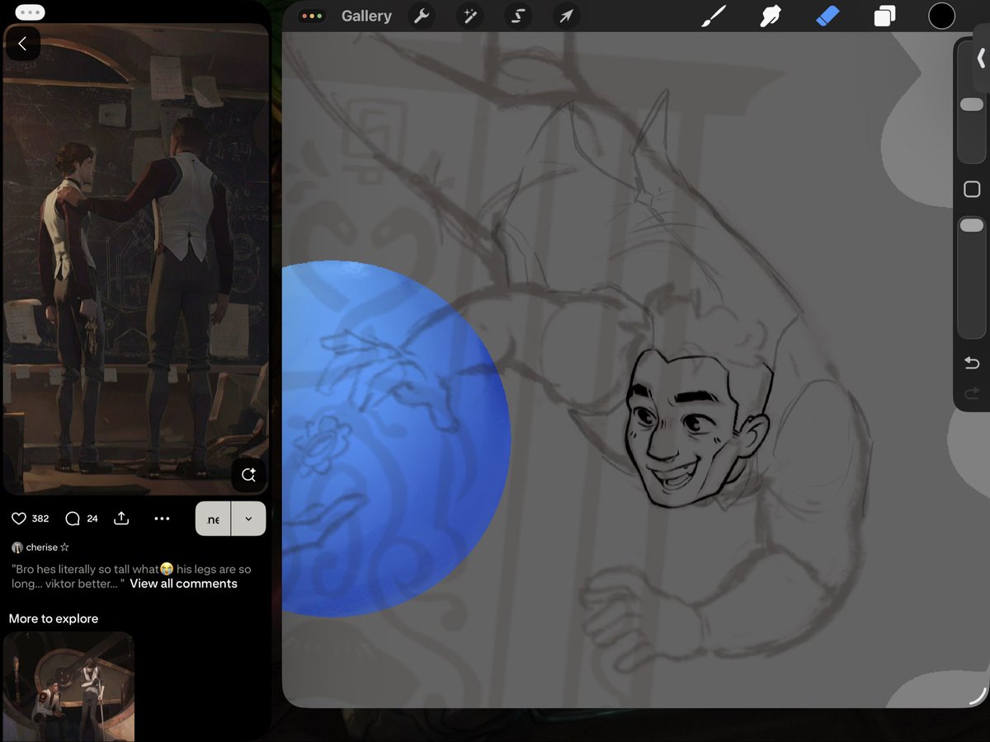The height and width of the screenshot is (742, 990).
Task: Return to the Gallery
Action: coord(366,16)
